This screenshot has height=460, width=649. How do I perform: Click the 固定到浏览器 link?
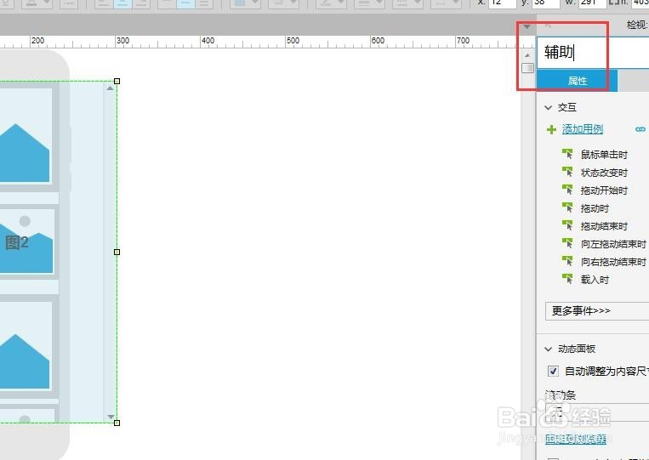576,439
